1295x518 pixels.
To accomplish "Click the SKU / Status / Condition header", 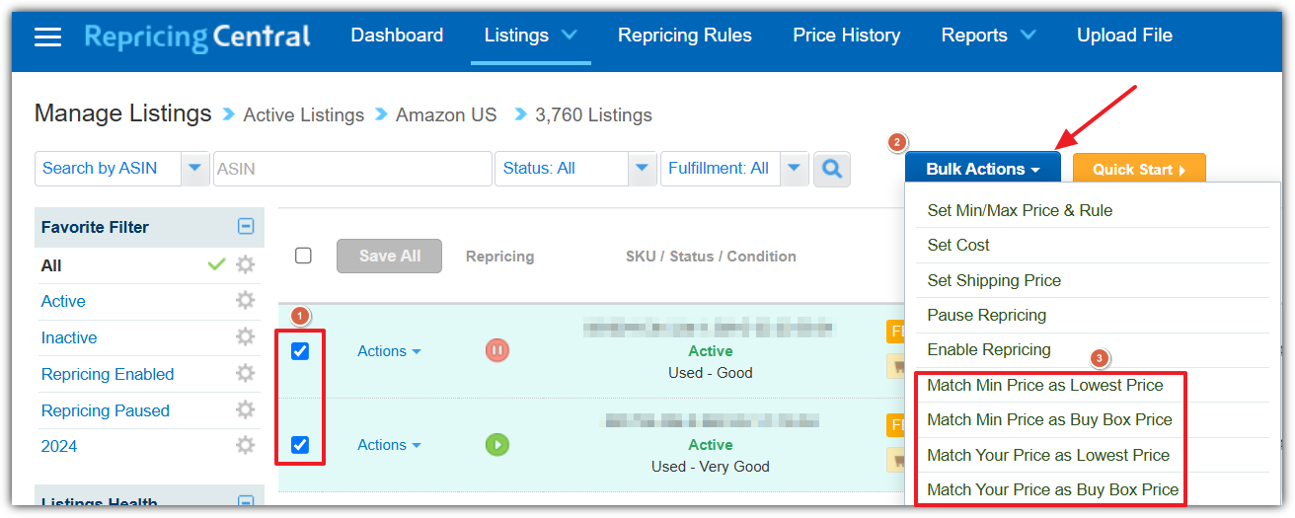I will coord(711,257).
